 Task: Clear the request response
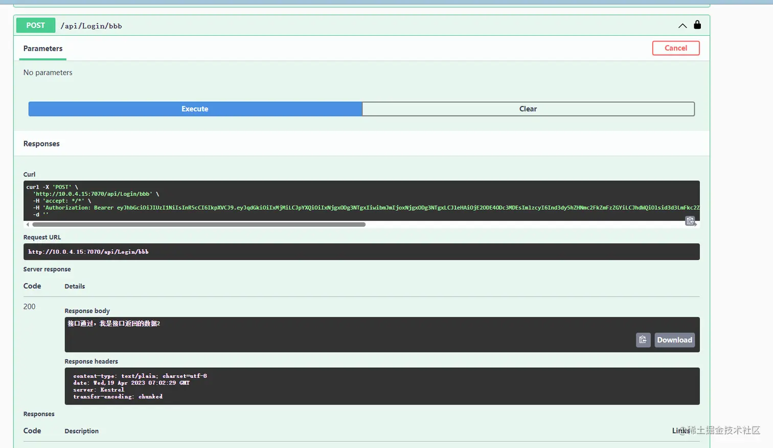pyautogui.click(x=528, y=109)
